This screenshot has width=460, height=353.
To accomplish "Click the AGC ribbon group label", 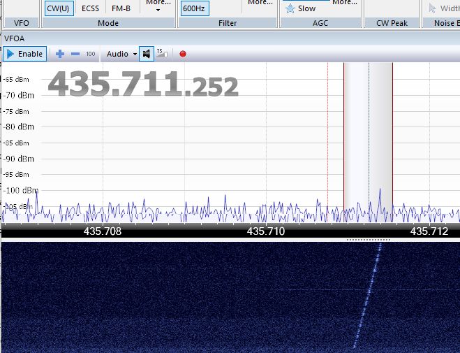I will pyautogui.click(x=320, y=23).
